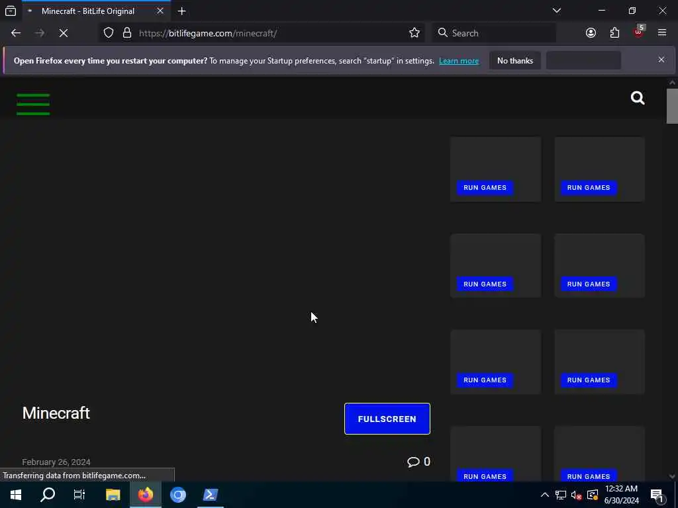Open File Explorer from the taskbar
This screenshot has width=678, height=508.
coord(113,495)
